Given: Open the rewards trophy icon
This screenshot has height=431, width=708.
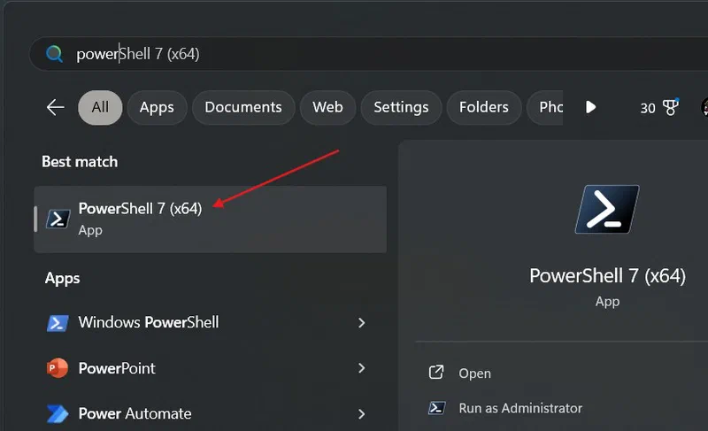Looking at the screenshot, I should tap(671, 107).
